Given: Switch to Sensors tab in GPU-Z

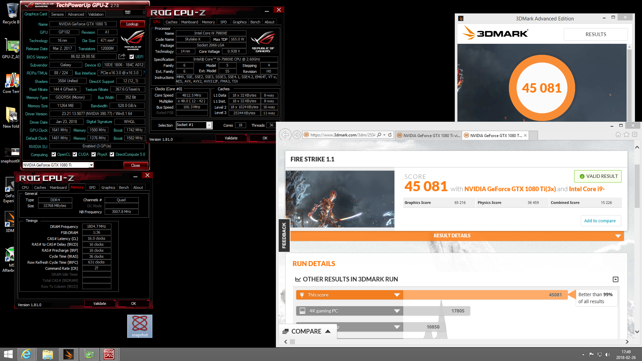Looking at the screenshot, I should point(57,14).
